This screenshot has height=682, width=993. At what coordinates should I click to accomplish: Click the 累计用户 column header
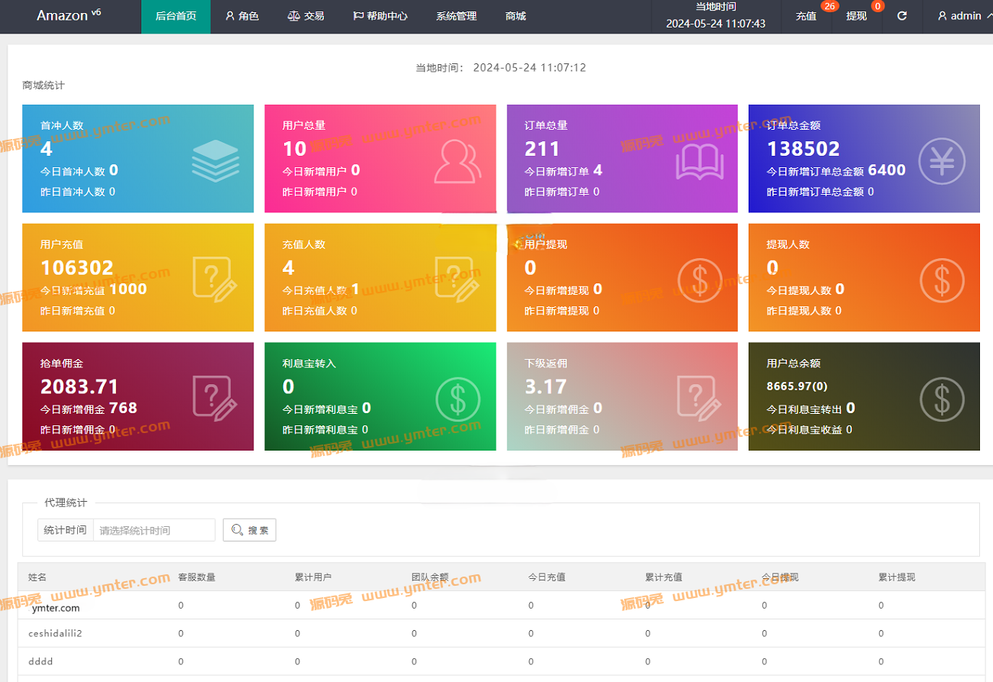[313, 577]
